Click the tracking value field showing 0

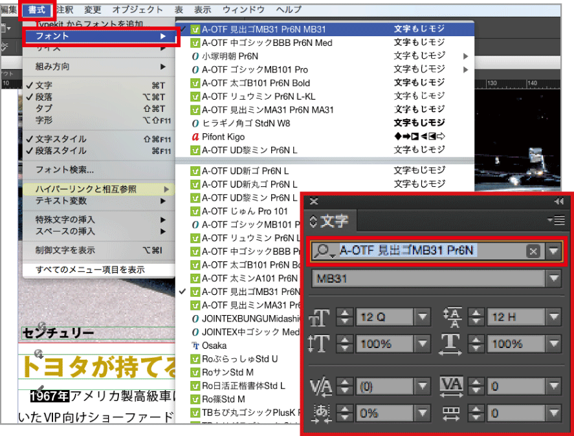[517, 387]
